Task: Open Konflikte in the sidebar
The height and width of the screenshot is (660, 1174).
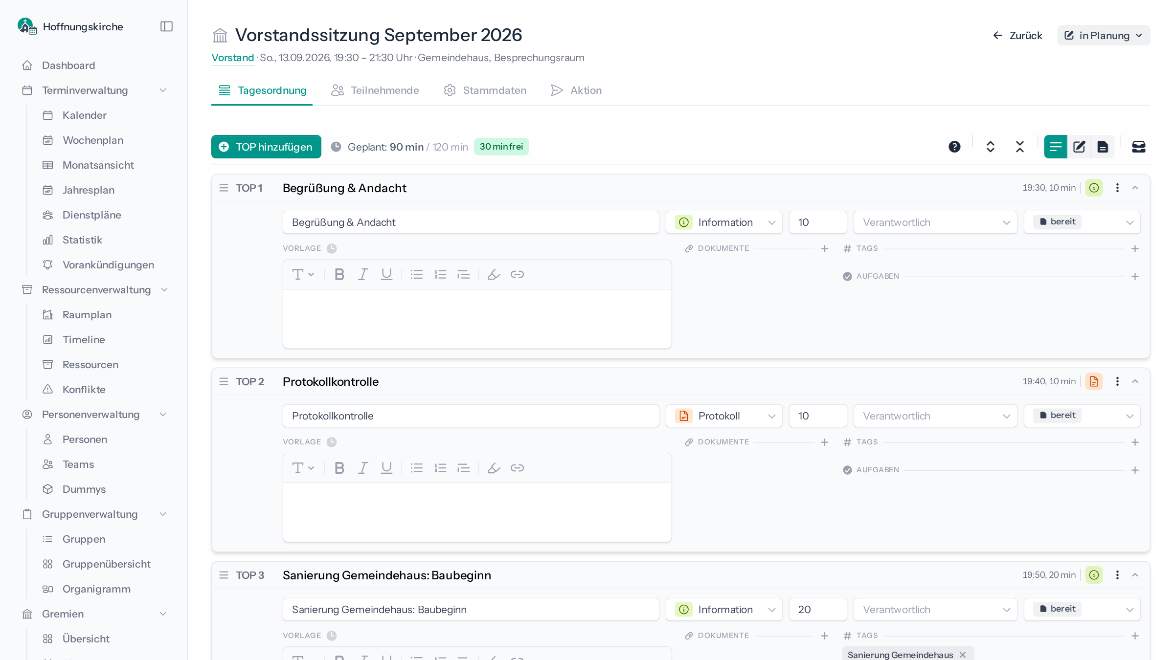Action: click(x=84, y=390)
